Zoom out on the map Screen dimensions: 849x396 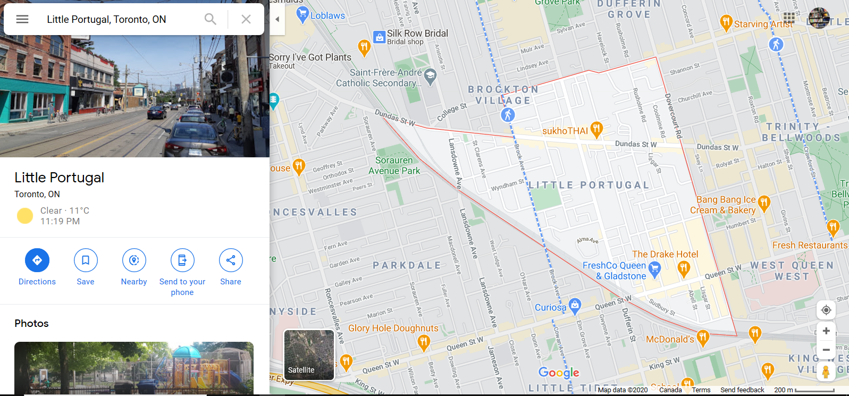pyautogui.click(x=826, y=350)
